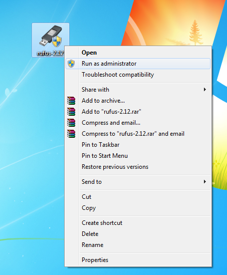Click the WinRAR icon beside Add to "rufus-2.12.rar"
This screenshot has width=227, height=275.
(x=71, y=112)
